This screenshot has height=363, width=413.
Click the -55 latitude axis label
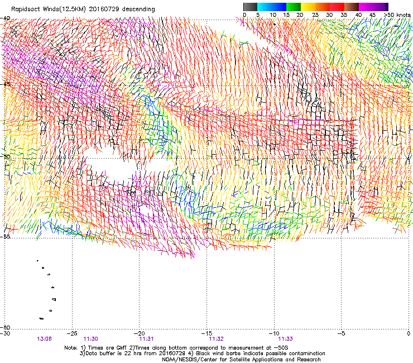5,236
